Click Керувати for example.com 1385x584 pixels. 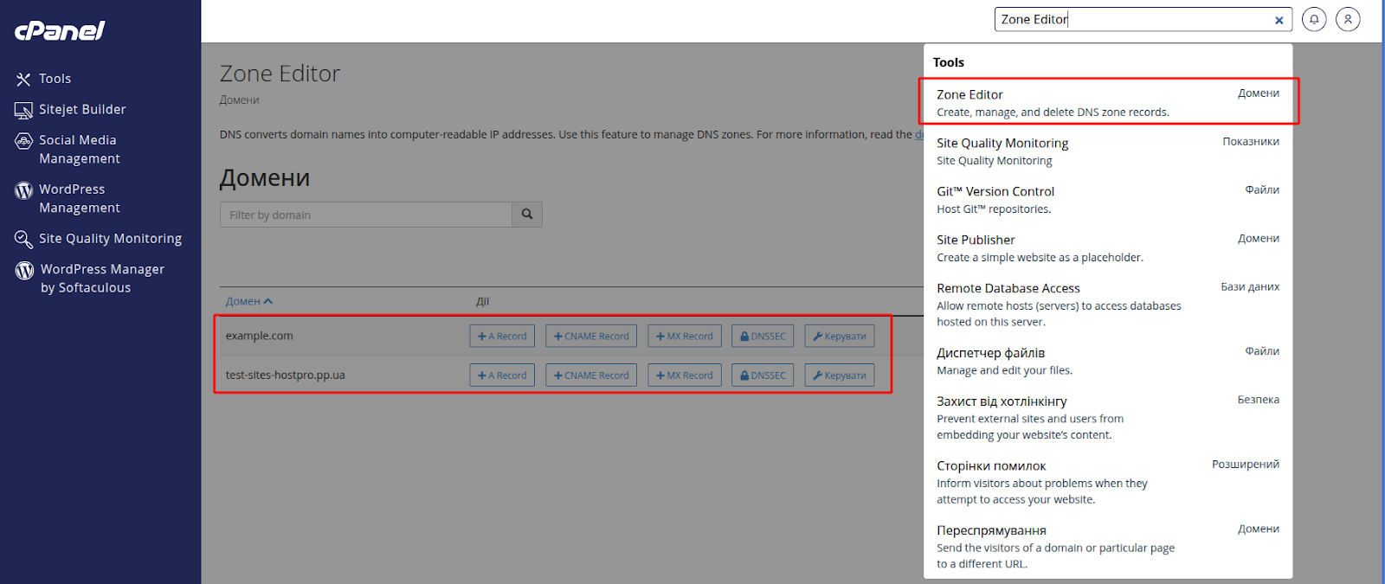pyautogui.click(x=840, y=336)
